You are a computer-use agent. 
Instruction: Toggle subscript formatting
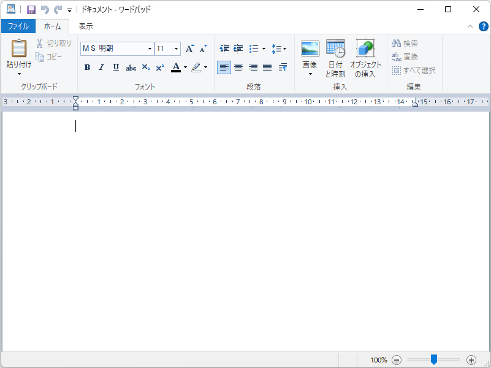(146, 67)
